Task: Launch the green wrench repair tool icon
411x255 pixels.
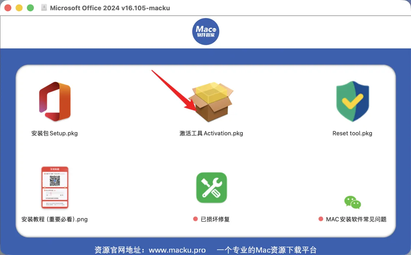Action: click(212, 187)
